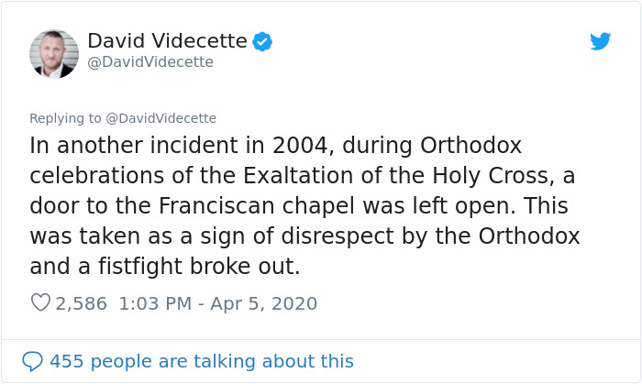Click the blue verified badge icon
Viewport: 642px width, 384px height.
262,41
